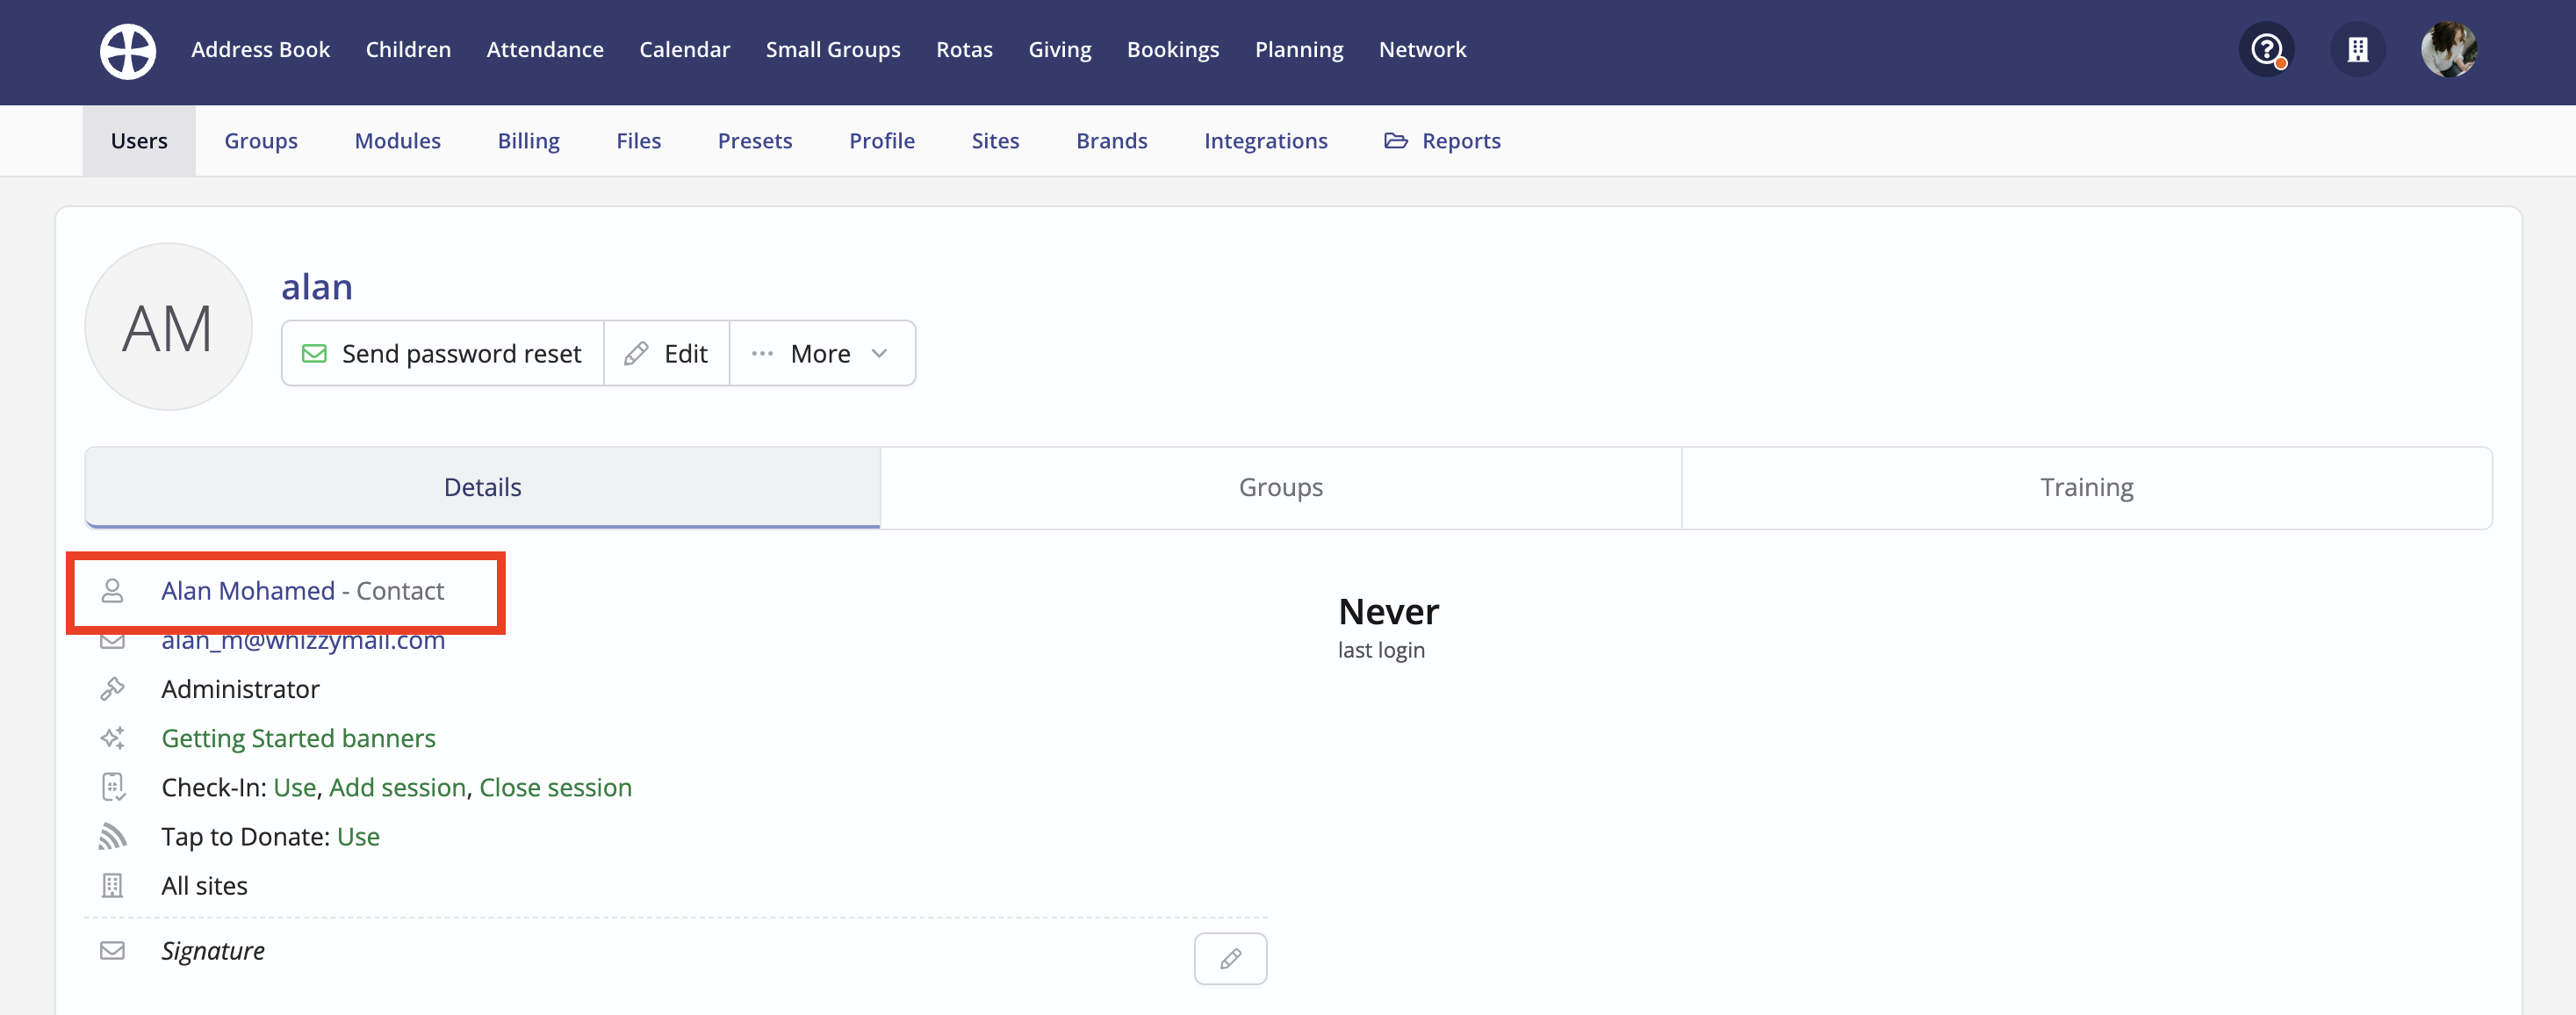The width and height of the screenshot is (2576, 1015).
Task: Open the help question mark icon
Action: click(x=2266, y=50)
